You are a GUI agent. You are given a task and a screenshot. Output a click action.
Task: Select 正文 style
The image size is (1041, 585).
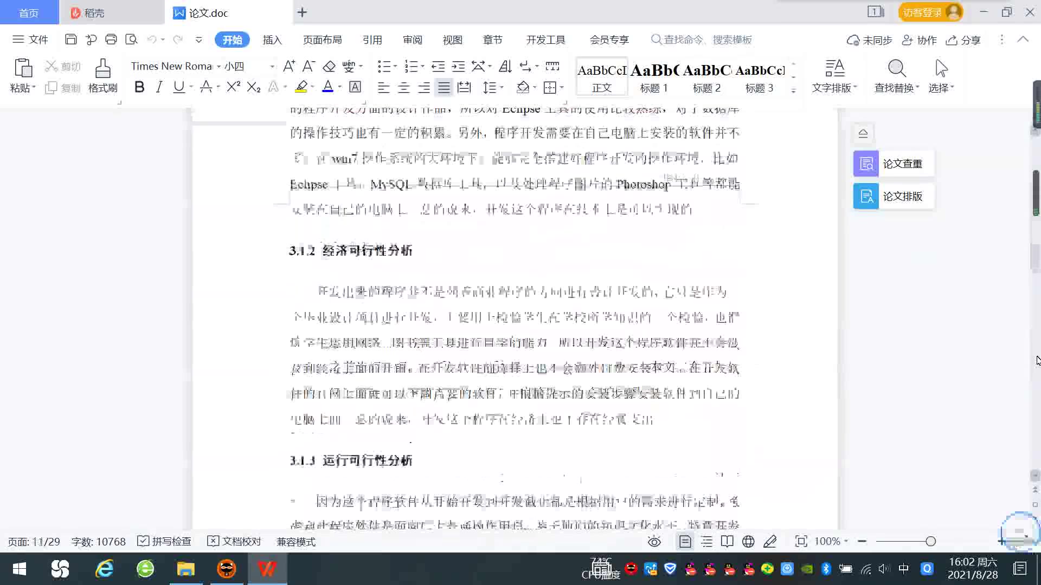click(602, 77)
